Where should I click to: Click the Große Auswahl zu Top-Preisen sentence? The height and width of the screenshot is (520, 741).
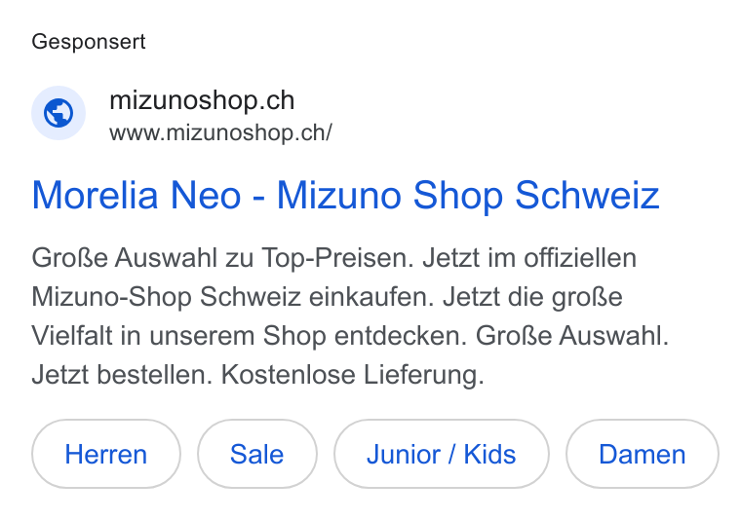(222, 258)
